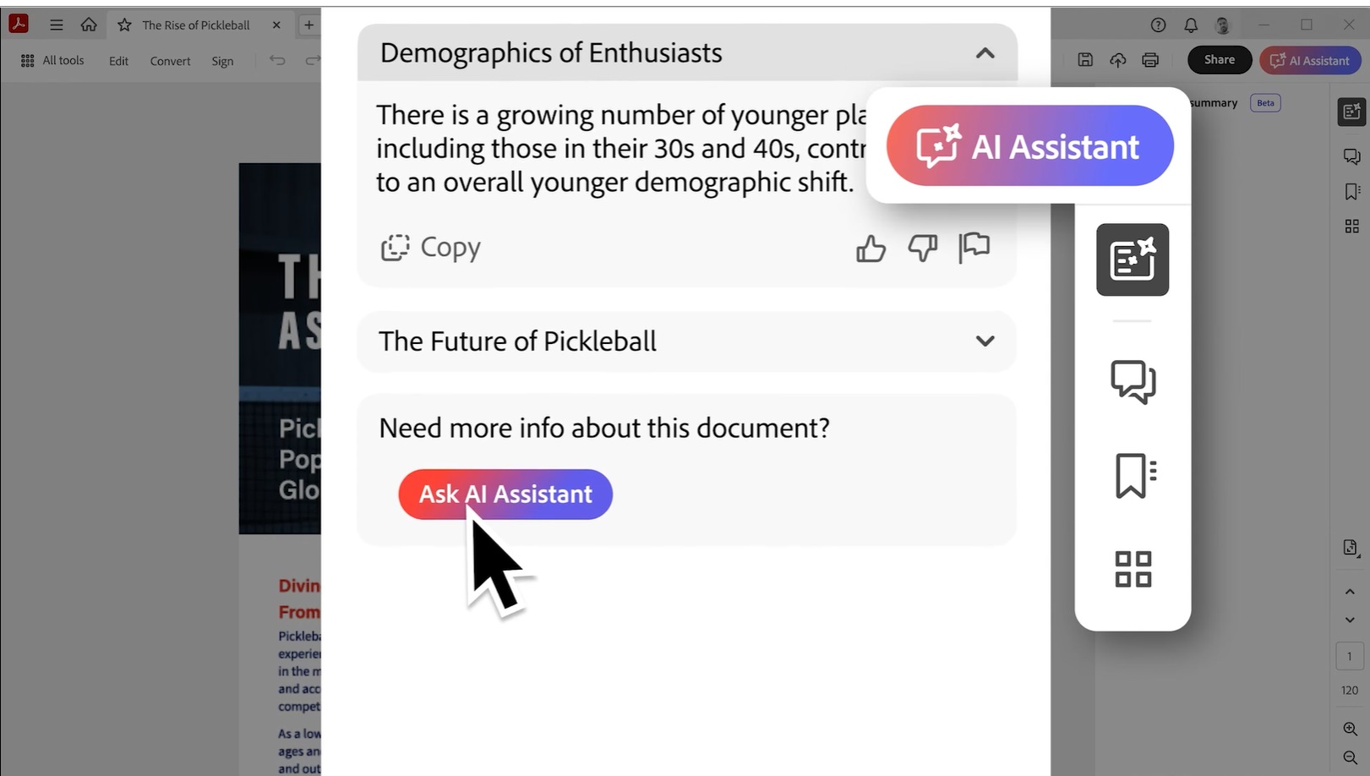Zoom in using the magnifier plus control
This screenshot has width=1370, height=776.
coord(1350,729)
